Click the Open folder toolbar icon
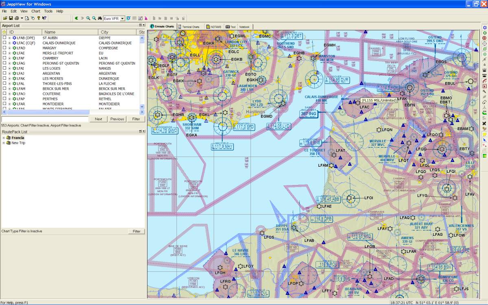Image resolution: width=488 pixels, height=305 pixels. [5, 18]
